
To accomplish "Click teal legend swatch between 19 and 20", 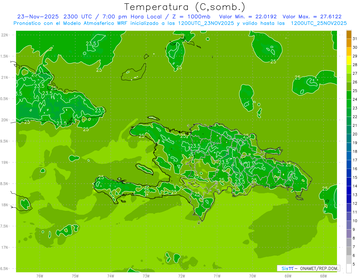I will tap(349, 138).
